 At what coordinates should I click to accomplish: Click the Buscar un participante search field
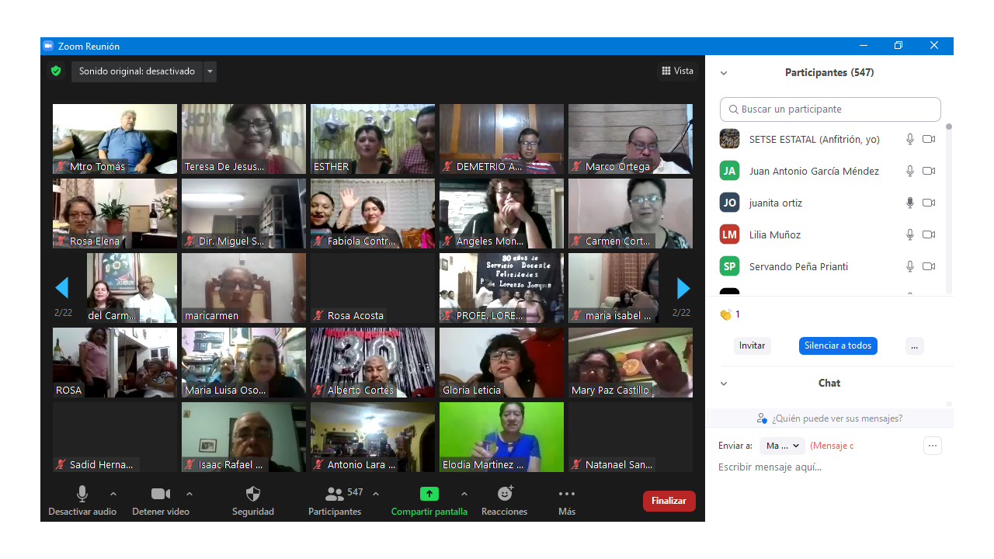tap(830, 109)
